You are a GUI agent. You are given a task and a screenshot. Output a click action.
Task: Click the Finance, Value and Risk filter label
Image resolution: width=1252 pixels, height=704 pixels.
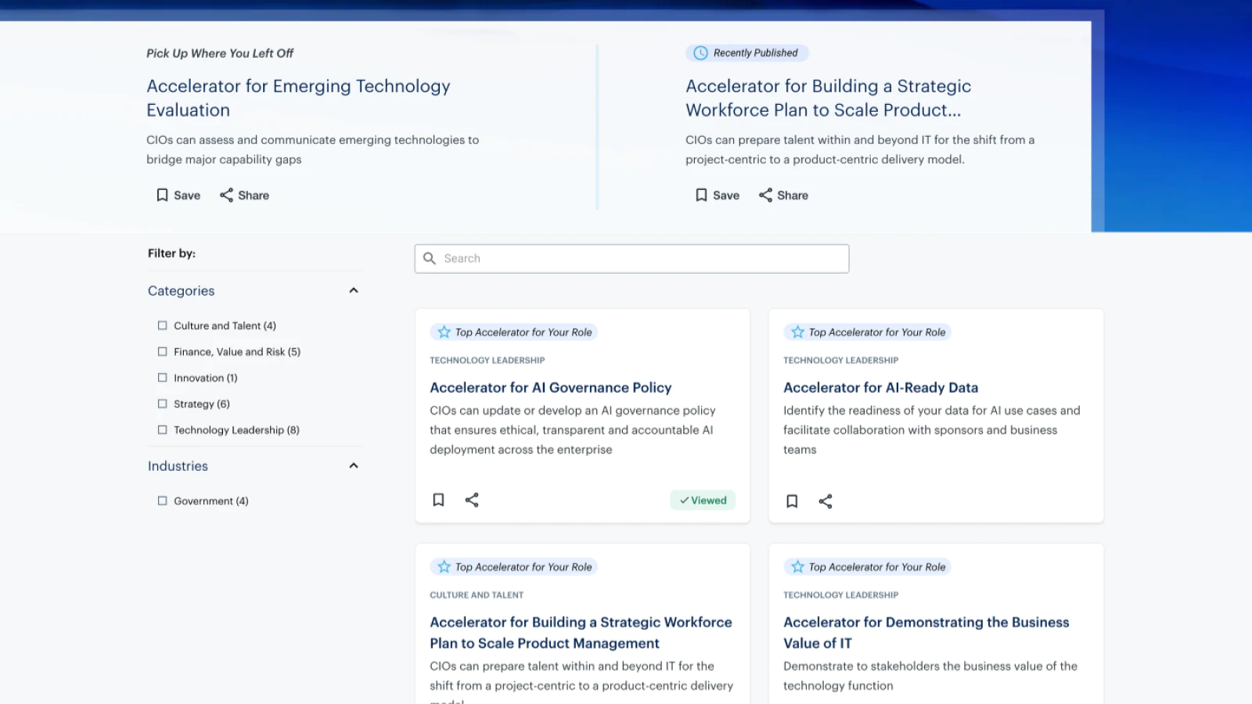[236, 351]
